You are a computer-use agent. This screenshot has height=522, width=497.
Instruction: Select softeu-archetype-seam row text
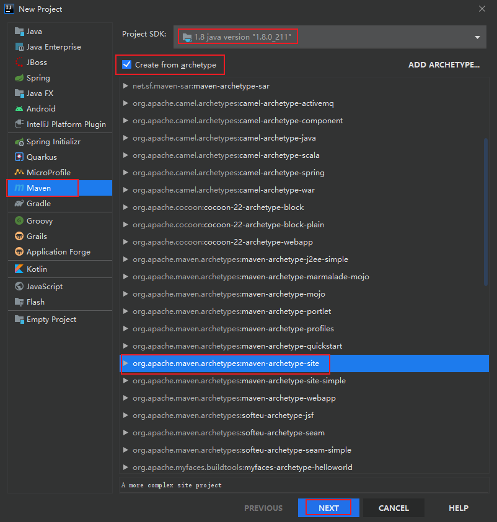[229, 432]
